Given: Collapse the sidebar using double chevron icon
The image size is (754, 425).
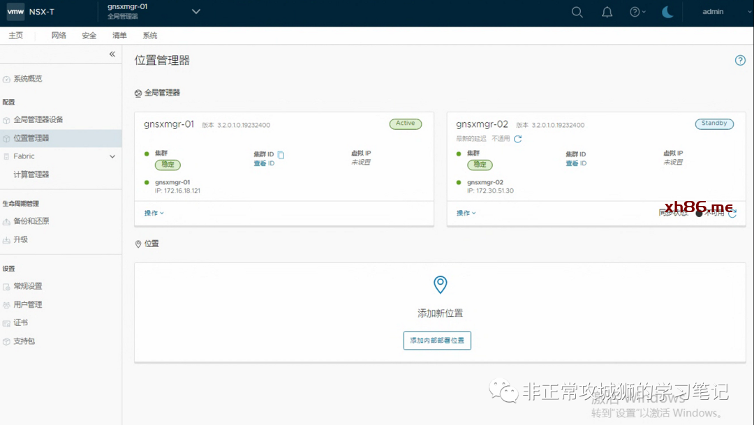Looking at the screenshot, I should click(112, 54).
